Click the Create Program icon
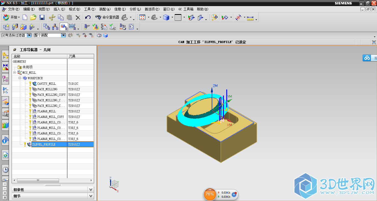 coord(6,27)
